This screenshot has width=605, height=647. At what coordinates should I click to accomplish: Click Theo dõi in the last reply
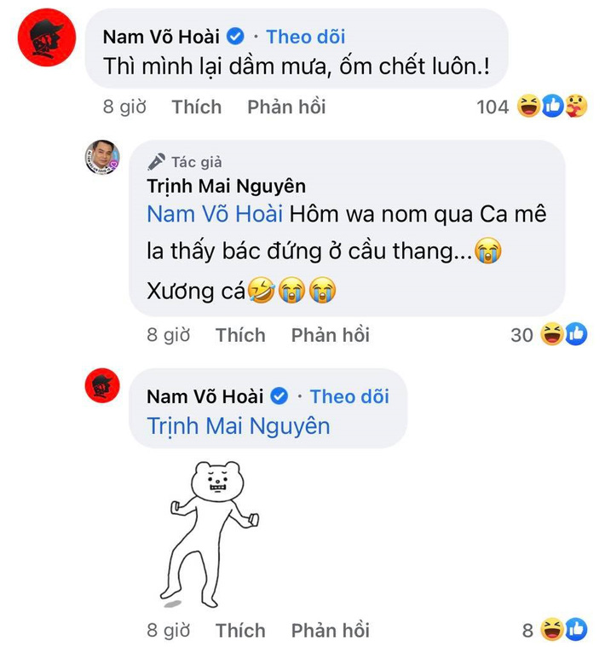click(349, 396)
